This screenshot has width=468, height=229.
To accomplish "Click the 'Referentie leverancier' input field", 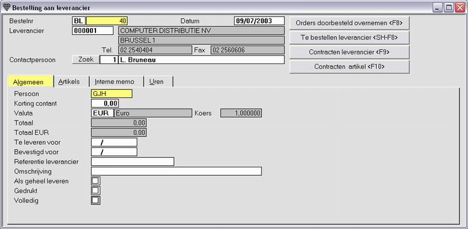I will tap(132, 162).
